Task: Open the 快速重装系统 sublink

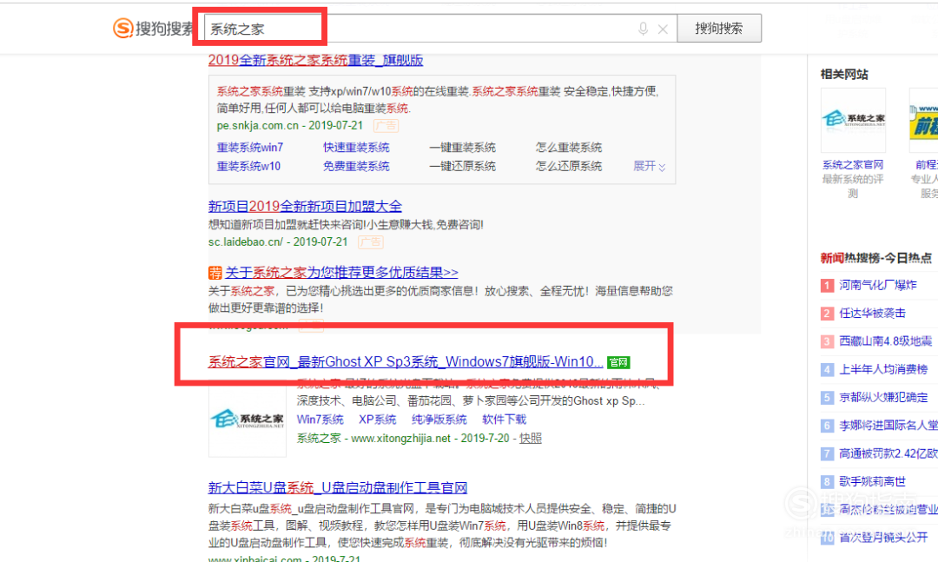Action: 357,148
